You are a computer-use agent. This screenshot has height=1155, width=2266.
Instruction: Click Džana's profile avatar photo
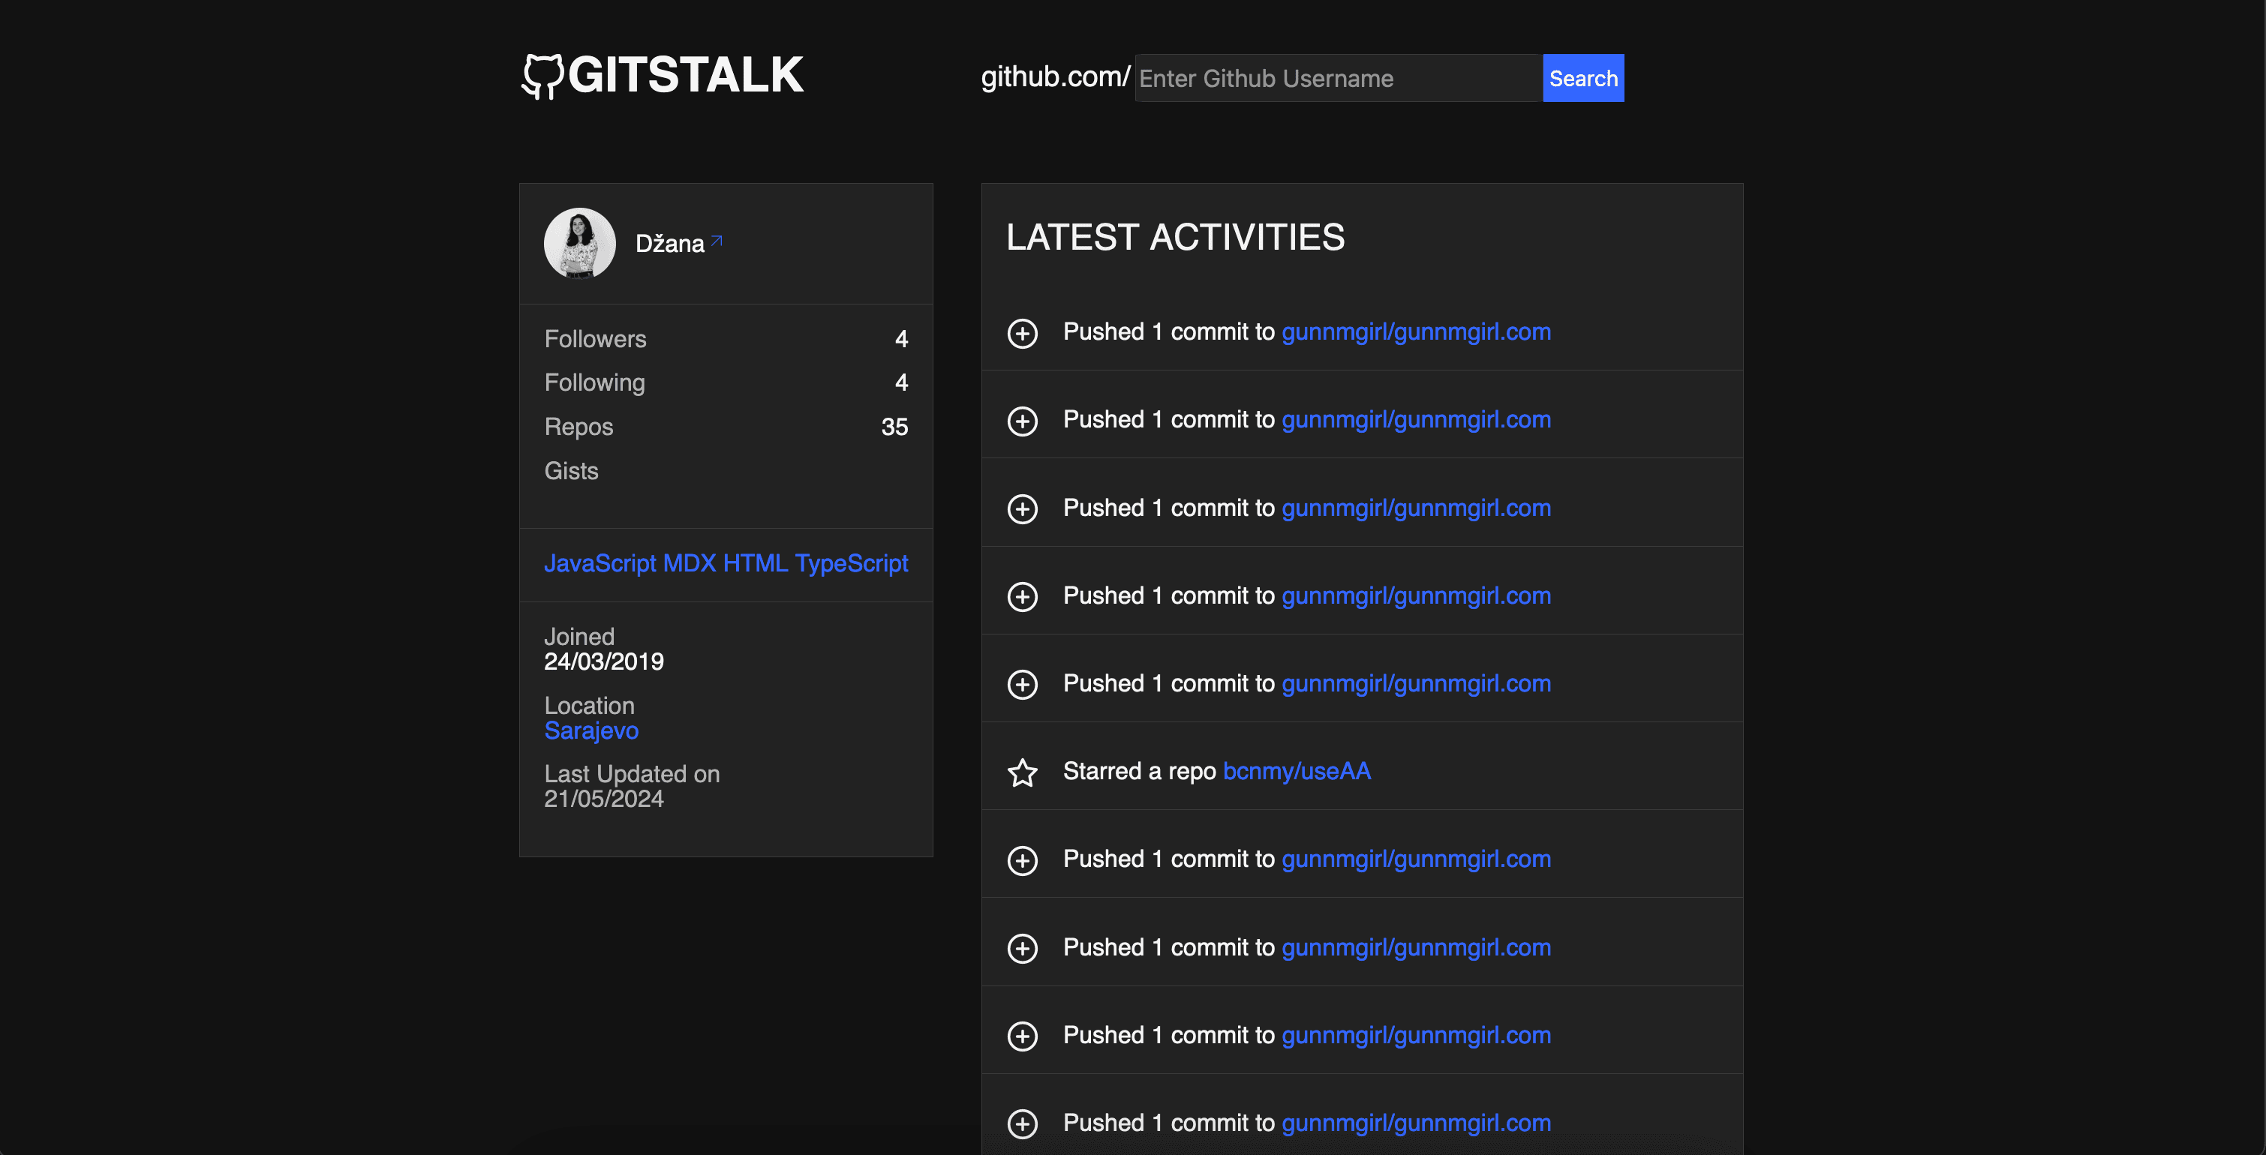tap(580, 244)
